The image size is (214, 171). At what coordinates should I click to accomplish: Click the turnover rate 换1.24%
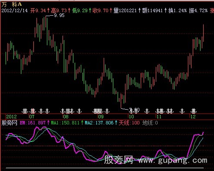click(x=178, y=10)
